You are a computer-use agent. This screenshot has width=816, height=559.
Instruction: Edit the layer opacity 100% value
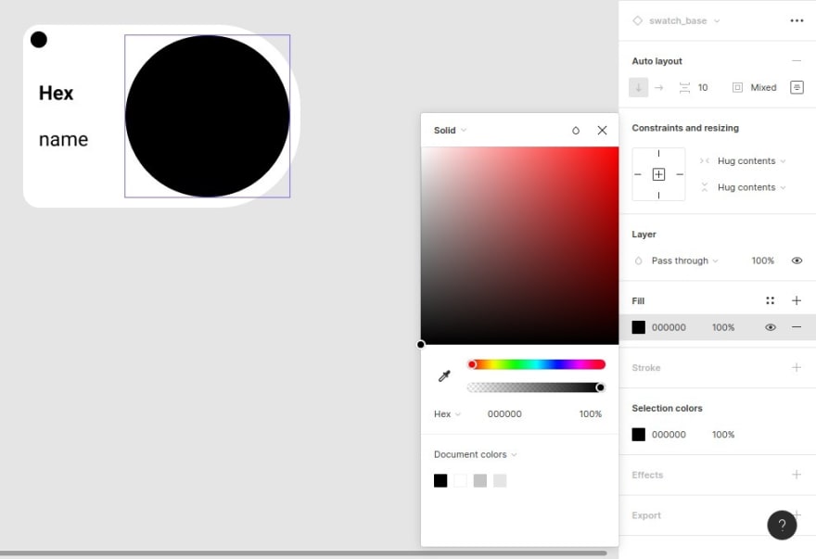click(x=762, y=260)
